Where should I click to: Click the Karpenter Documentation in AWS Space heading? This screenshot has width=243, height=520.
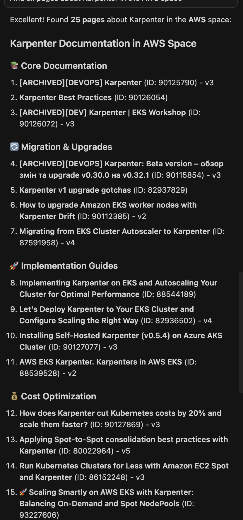pos(103,44)
